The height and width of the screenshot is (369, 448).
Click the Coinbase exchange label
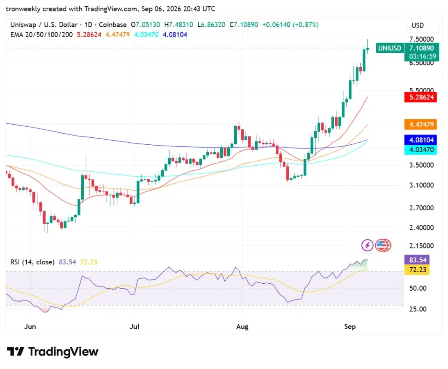click(x=112, y=25)
